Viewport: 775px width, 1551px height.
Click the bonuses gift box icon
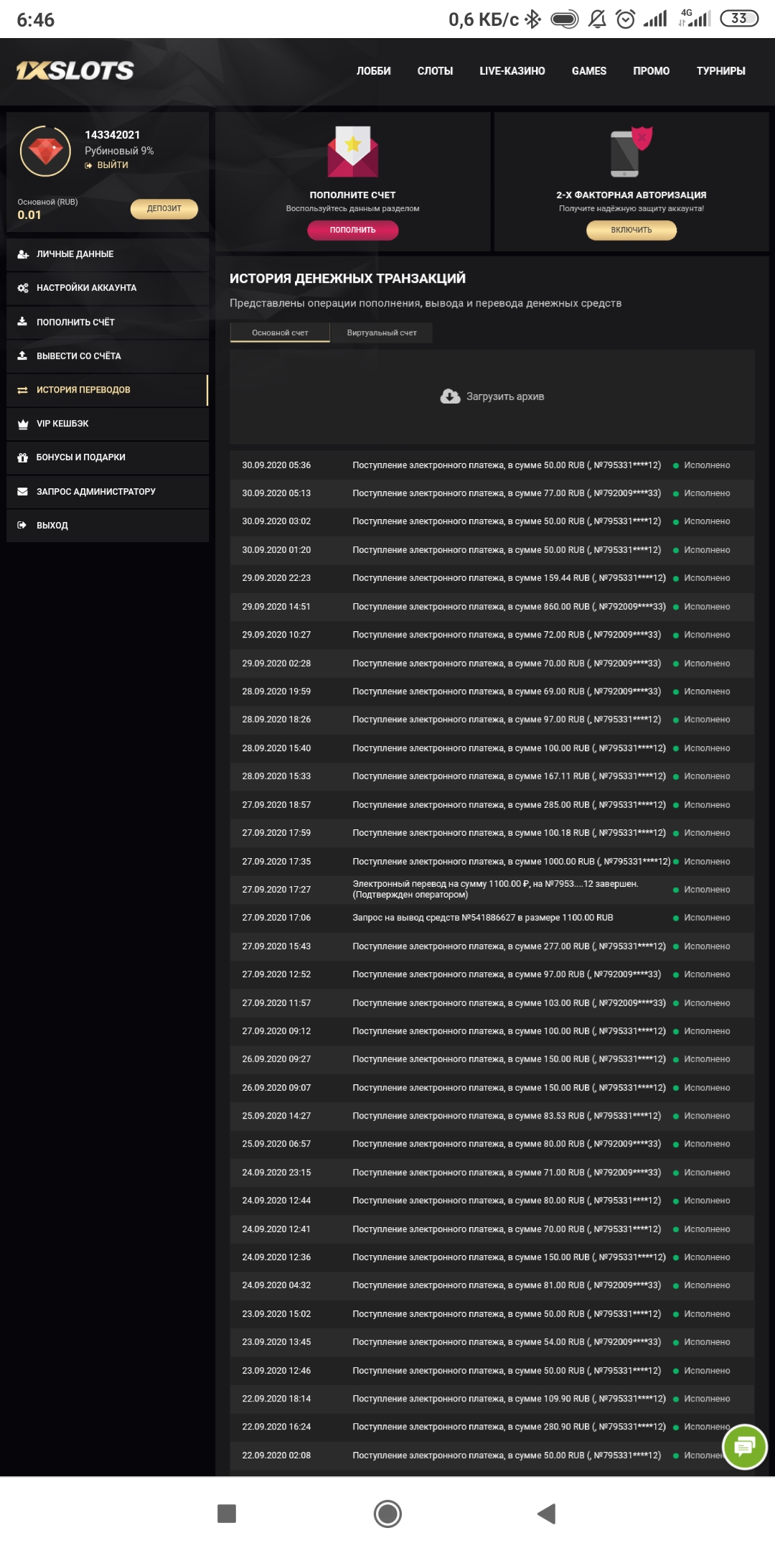[x=22, y=457]
